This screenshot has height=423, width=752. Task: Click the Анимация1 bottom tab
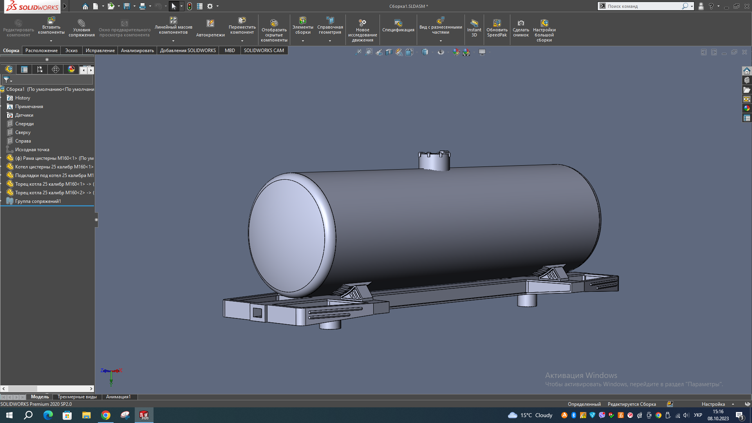(118, 397)
